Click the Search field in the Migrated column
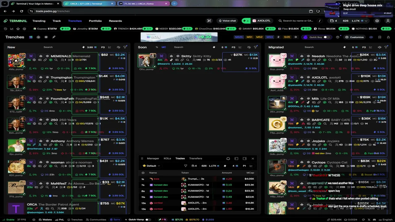Image resolution: width=395 pixels, height=222 pixels. click(x=309, y=47)
